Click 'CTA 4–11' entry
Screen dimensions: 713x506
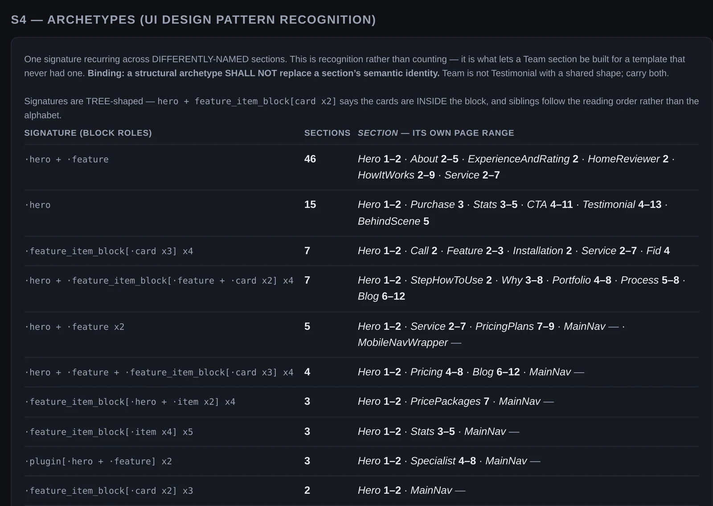coord(549,204)
